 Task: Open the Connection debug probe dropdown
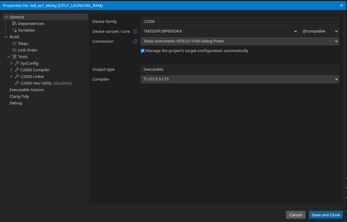pyautogui.click(x=240, y=41)
